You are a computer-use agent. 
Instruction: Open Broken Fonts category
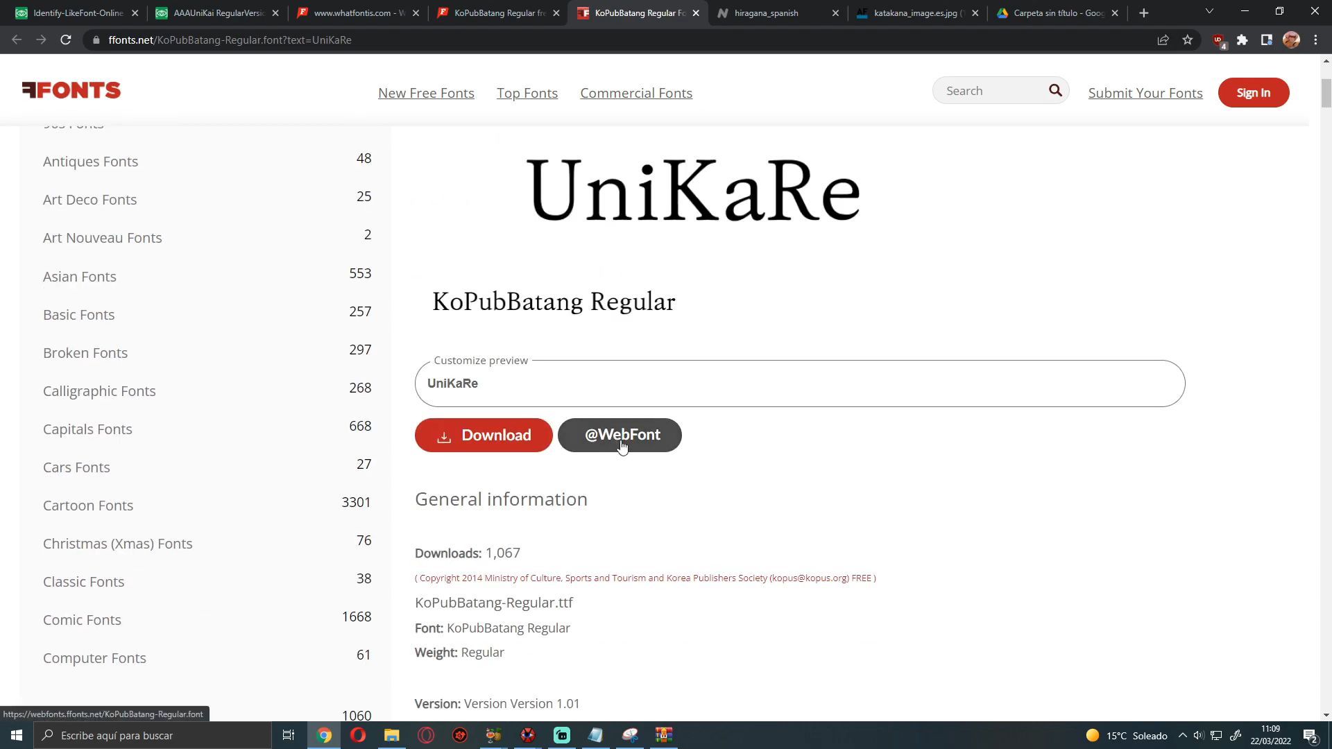click(x=85, y=353)
